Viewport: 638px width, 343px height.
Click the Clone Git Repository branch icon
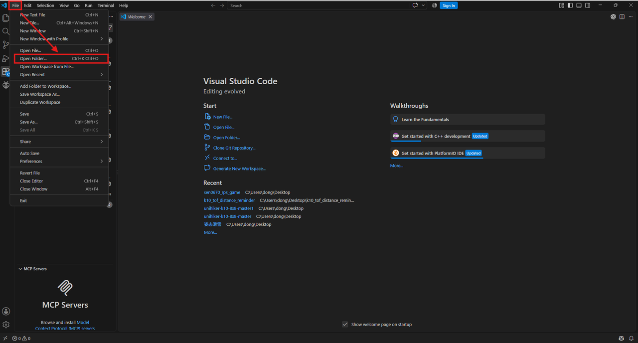[x=207, y=148]
